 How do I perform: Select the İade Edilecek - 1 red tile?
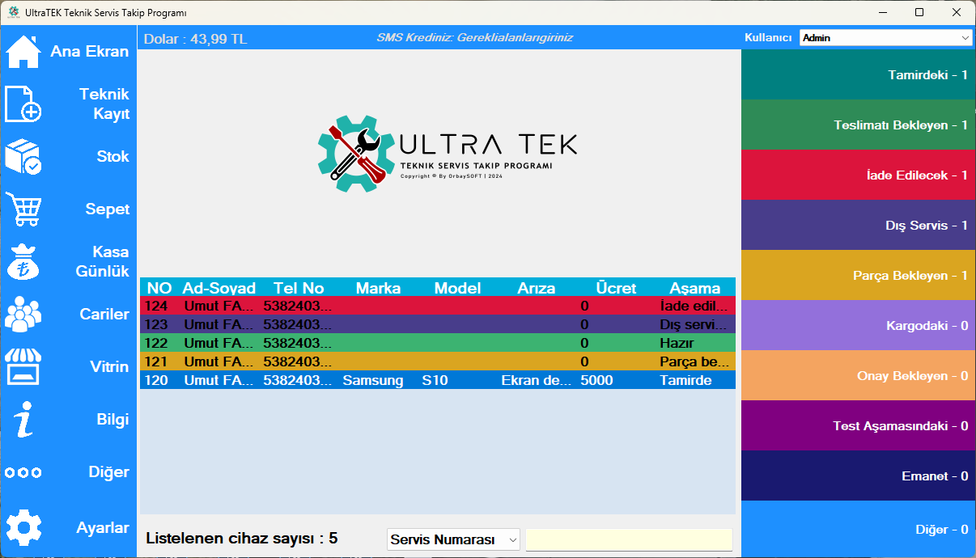tap(858, 175)
